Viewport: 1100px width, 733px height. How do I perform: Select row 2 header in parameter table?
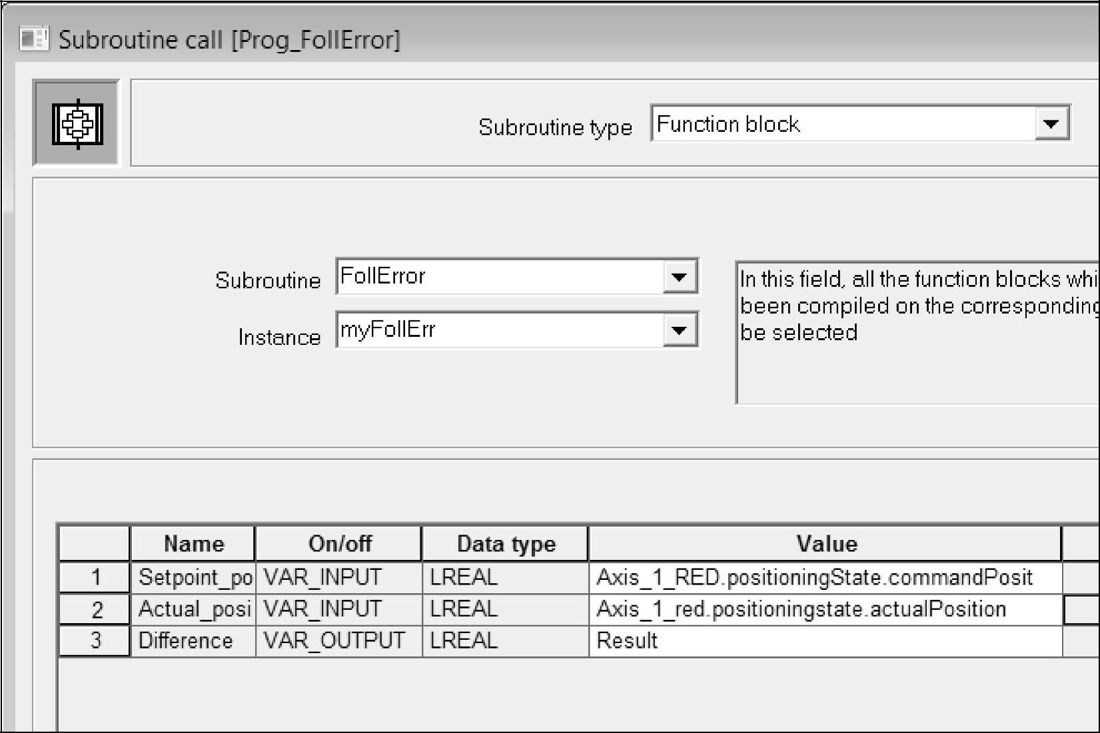(95, 609)
